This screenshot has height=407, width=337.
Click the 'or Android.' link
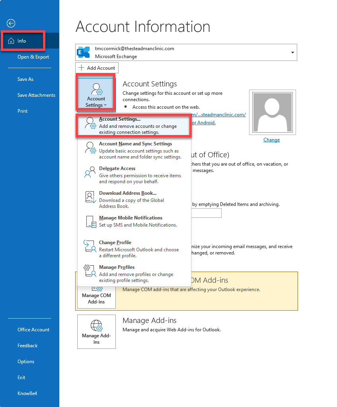coord(203,123)
